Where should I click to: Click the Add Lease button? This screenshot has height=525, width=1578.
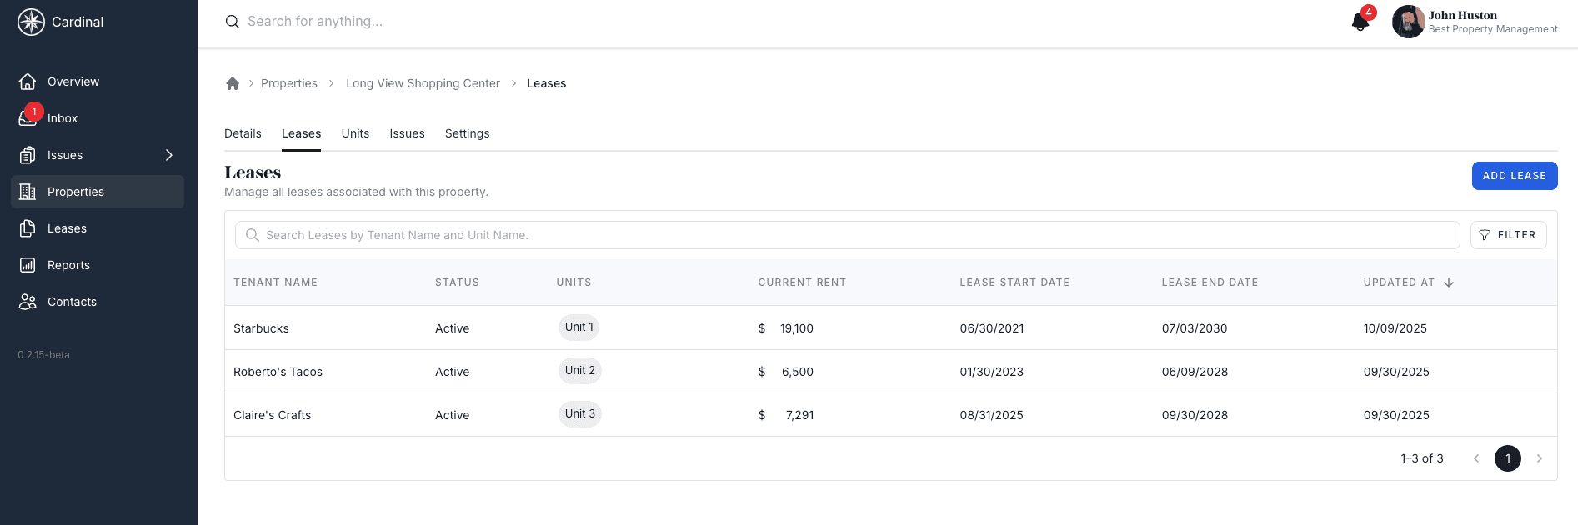(x=1514, y=176)
